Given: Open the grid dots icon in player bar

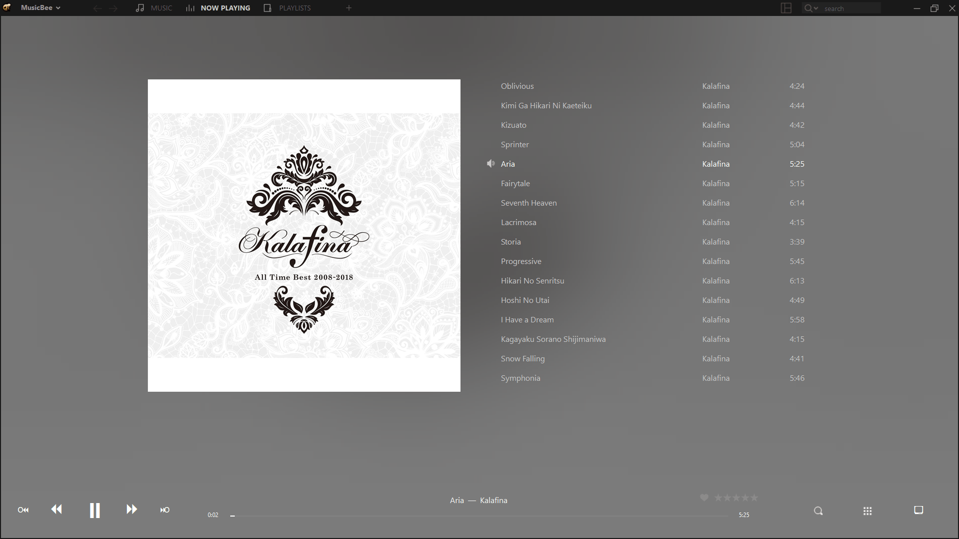Looking at the screenshot, I should point(868,511).
